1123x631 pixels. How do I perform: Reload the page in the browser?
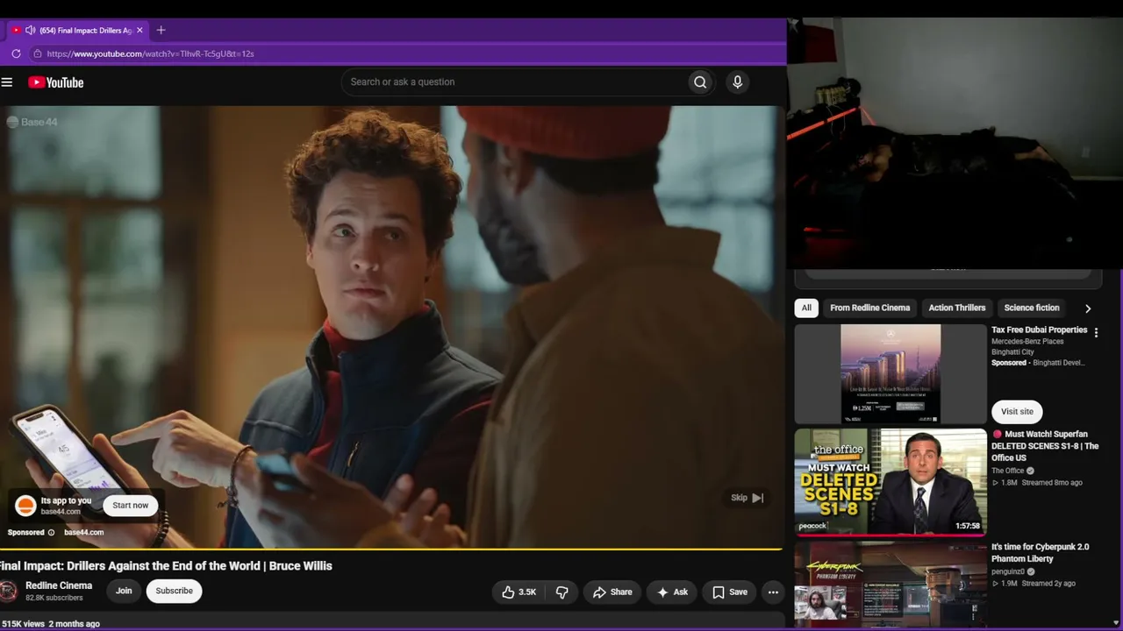(16, 53)
